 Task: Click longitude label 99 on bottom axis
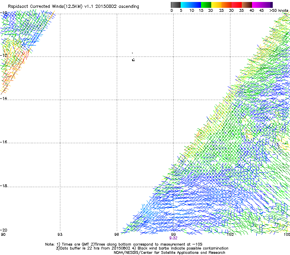tap(173, 235)
